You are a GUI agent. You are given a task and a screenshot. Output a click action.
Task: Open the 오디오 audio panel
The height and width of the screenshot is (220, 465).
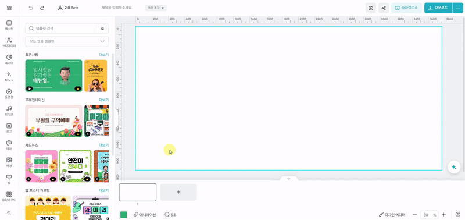tap(9, 111)
